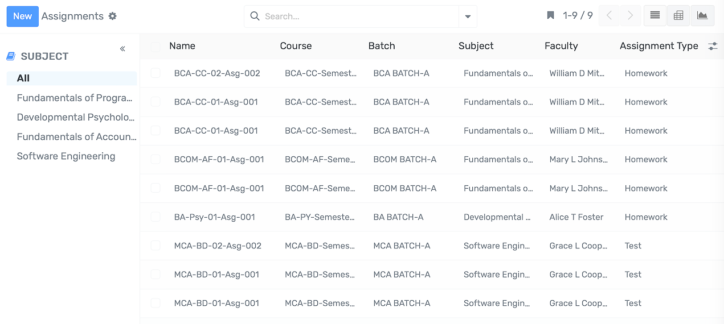This screenshot has height=324, width=724.
Task: Click the search magnifier icon
Action: point(255,16)
